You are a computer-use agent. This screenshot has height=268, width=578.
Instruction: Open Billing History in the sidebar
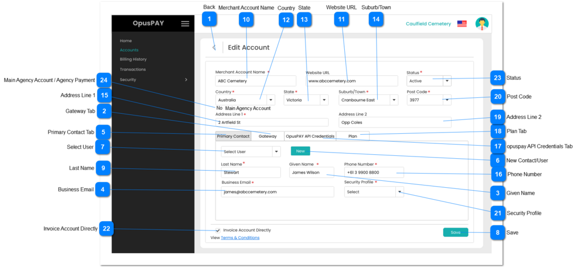click(133, 59)
